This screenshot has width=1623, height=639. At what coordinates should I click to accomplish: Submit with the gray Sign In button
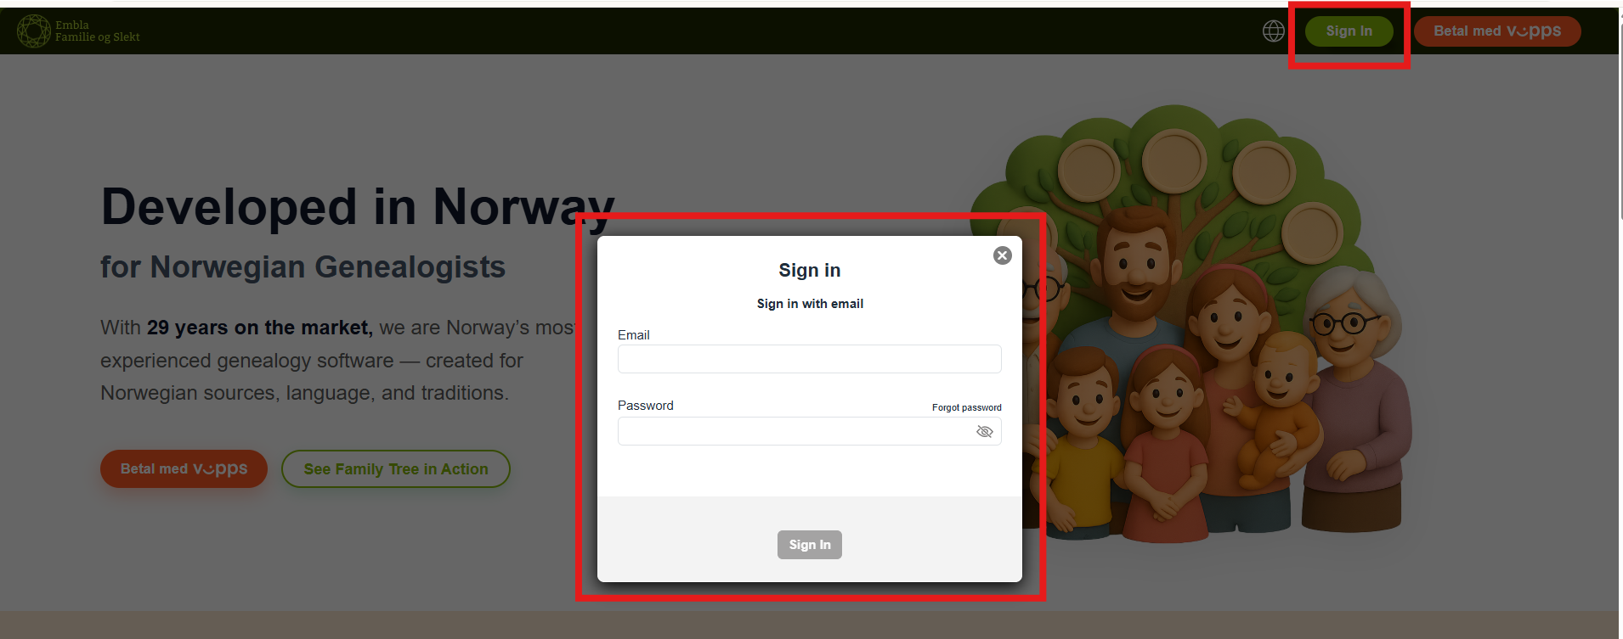coord(810,545)
